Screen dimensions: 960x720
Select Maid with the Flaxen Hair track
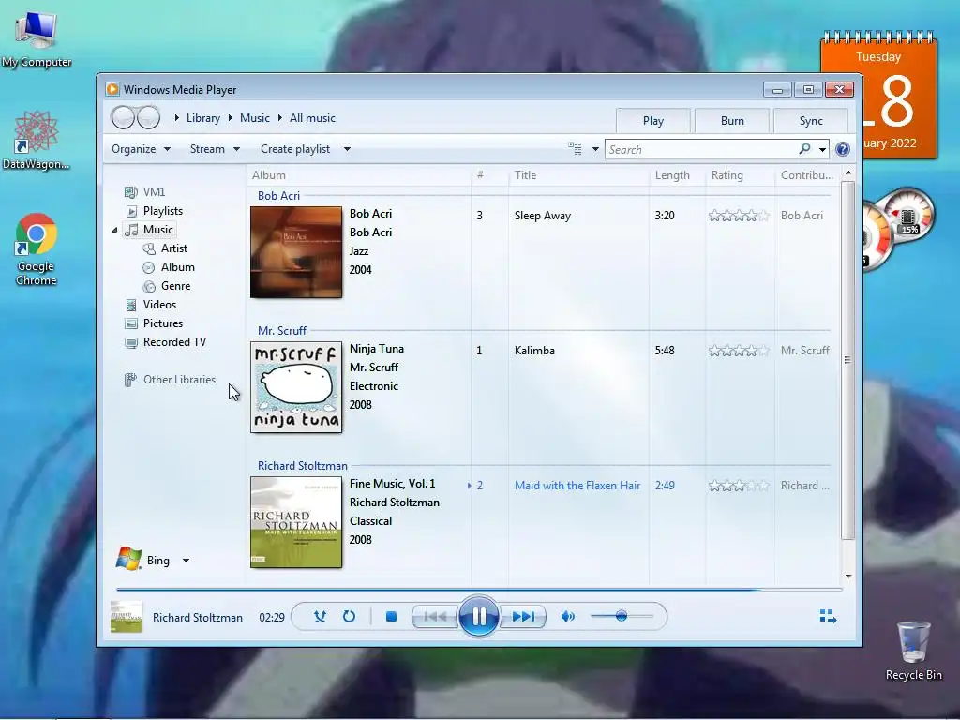(577, 486)
